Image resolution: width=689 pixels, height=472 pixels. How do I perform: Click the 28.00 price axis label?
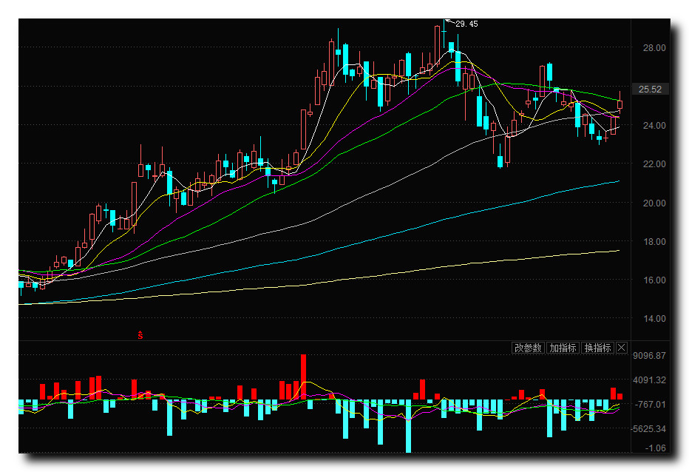[x=654, y=48]
